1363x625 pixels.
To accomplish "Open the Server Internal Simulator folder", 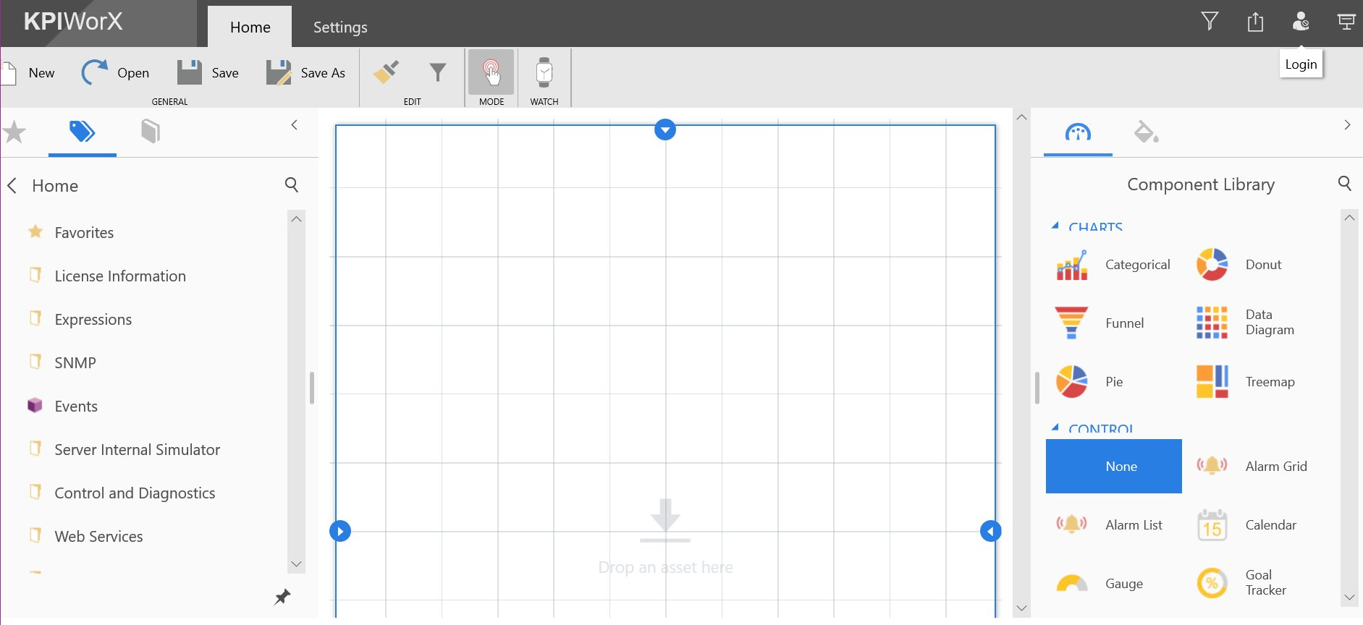I will [137, 450].
